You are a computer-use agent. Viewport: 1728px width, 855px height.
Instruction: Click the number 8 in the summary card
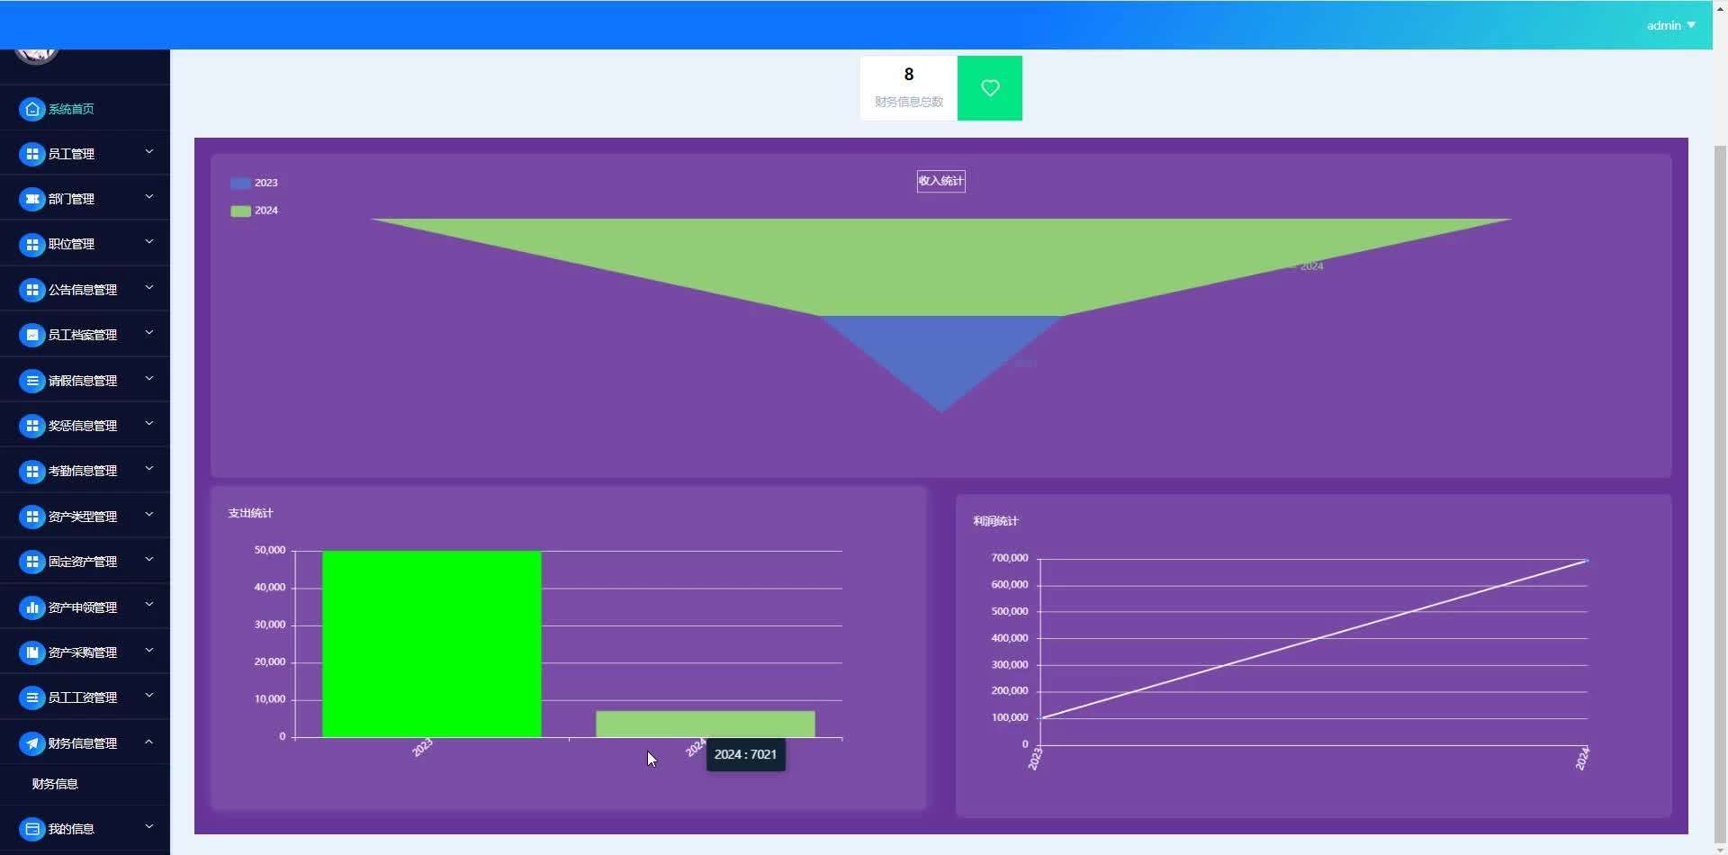(909, 75)
